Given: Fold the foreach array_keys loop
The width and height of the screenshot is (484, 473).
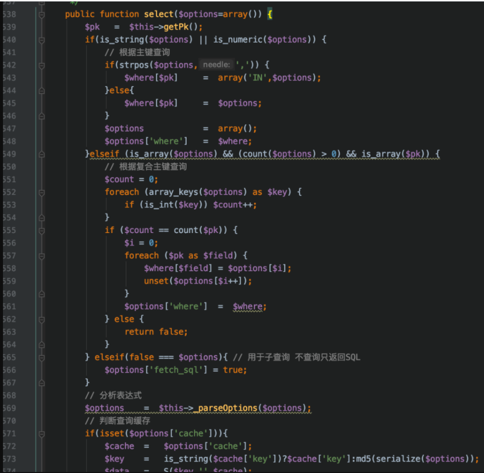Looking at the screenshot, I should pos(42,193).
